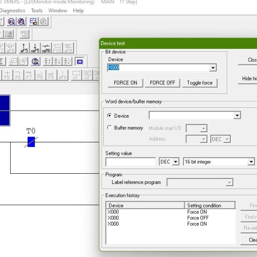The height and width of the screenshot is (257, 257).
Task: Open the Diagnostics menu
Action: [12, 11]
